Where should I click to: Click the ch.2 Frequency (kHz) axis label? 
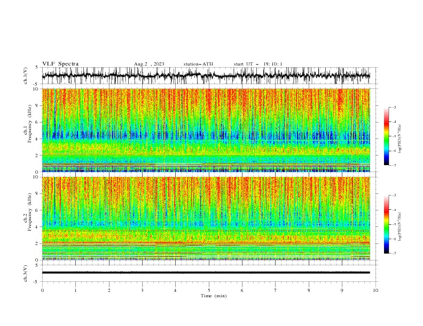click(28, 212)
